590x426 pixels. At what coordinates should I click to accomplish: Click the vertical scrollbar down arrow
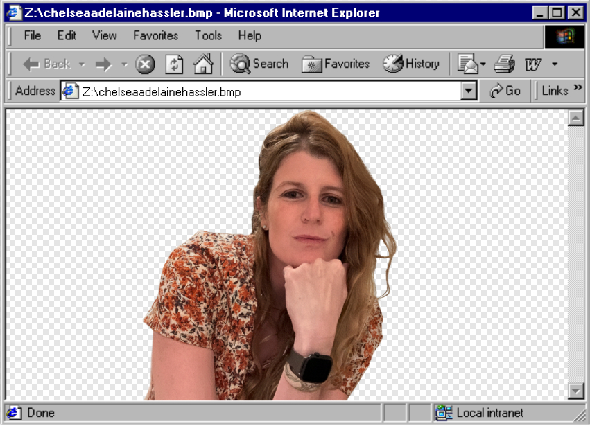575,391
